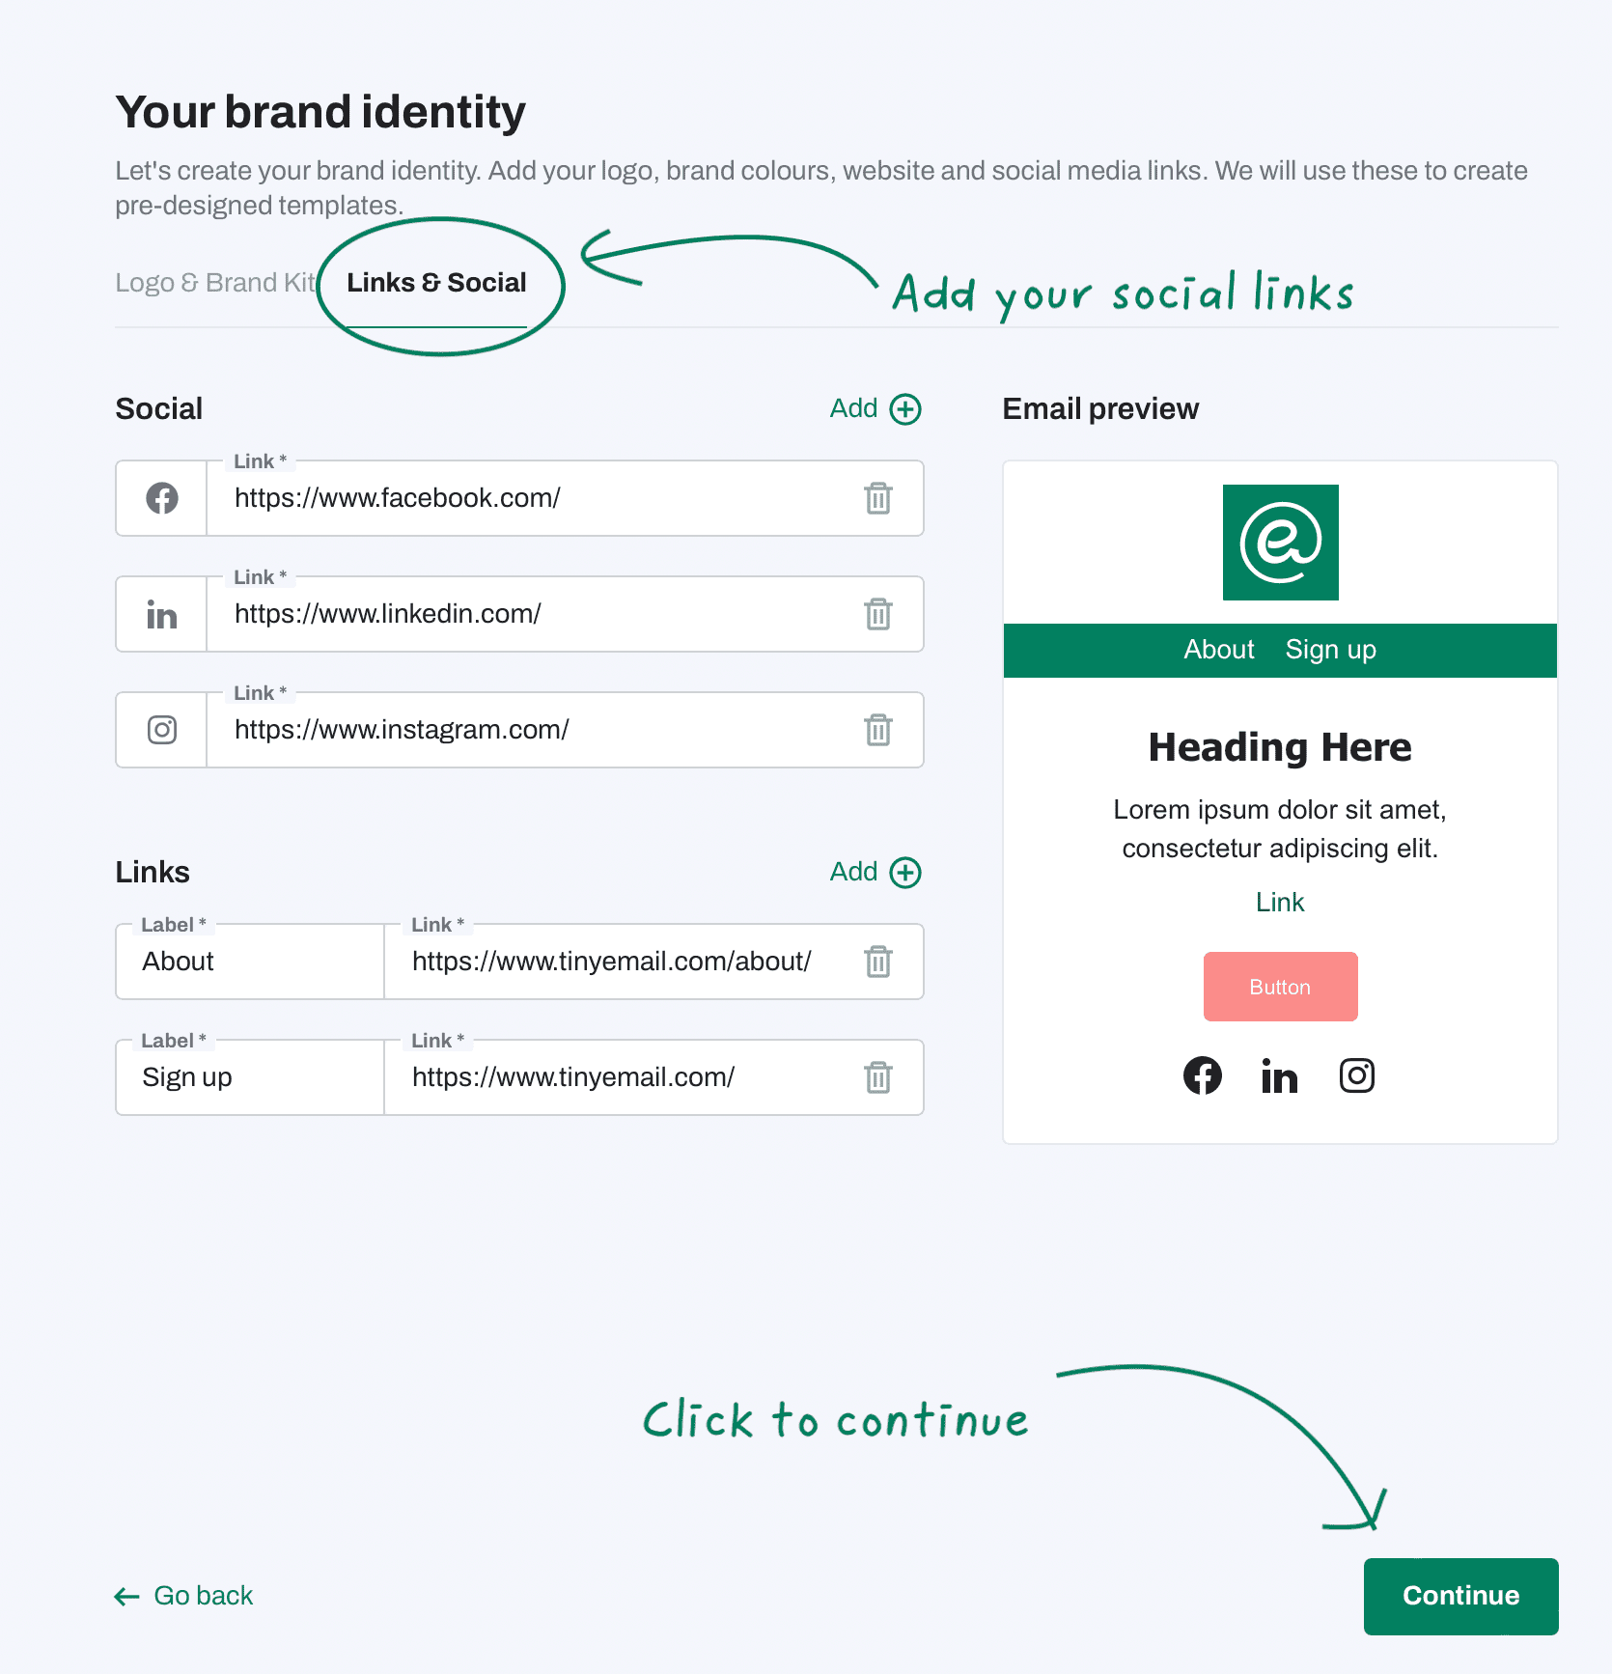Viewport: 1612px width, 1674px height.
Task: Remove the Sign up link row
Action: [877, 1077]
